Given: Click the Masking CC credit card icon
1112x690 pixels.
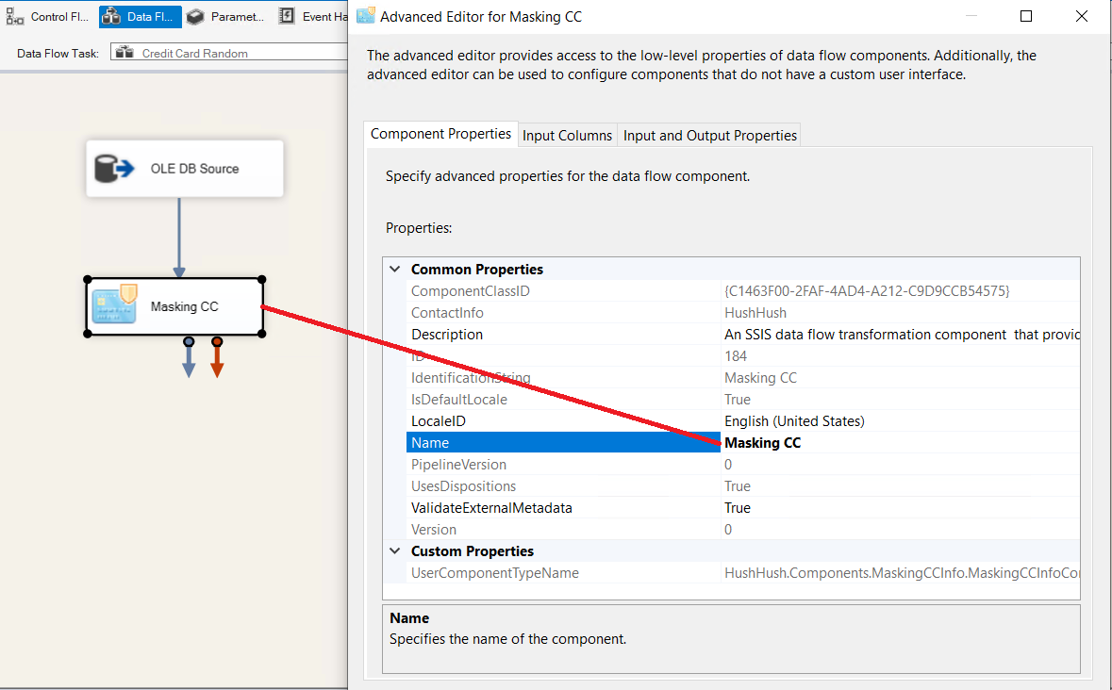Looking at the screenshot, I should 115,305.
